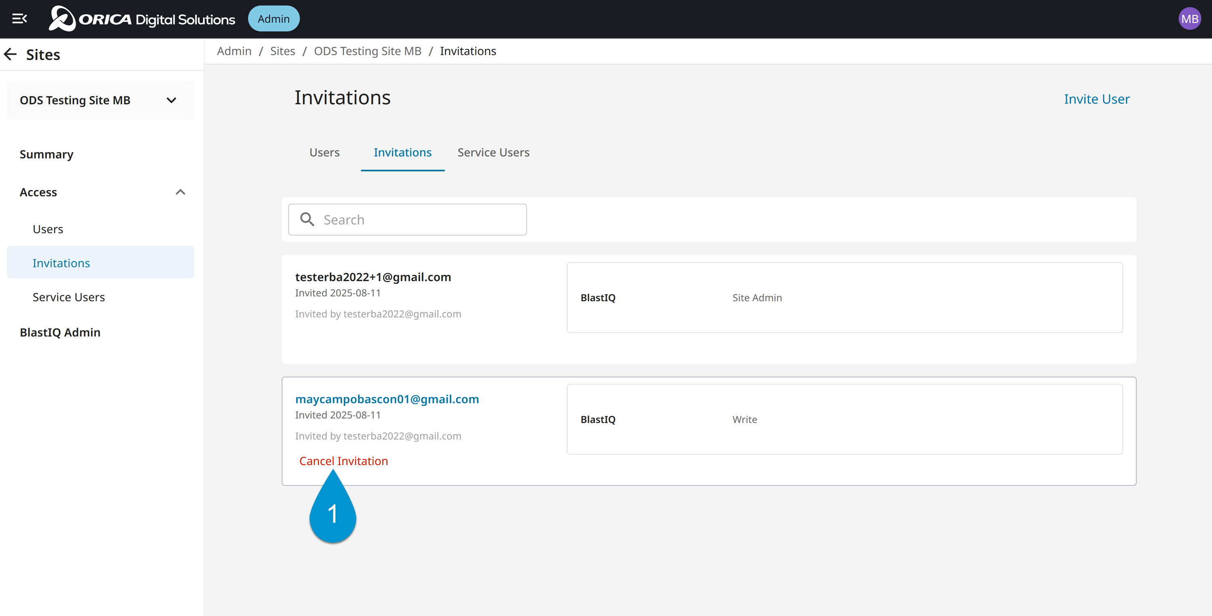The image size is (1212, 616).
Task: Click the Admin breadcrumb link
Action: point(234,51)
